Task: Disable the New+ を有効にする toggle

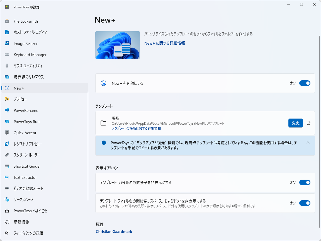Action: click(x=305, y=83)
